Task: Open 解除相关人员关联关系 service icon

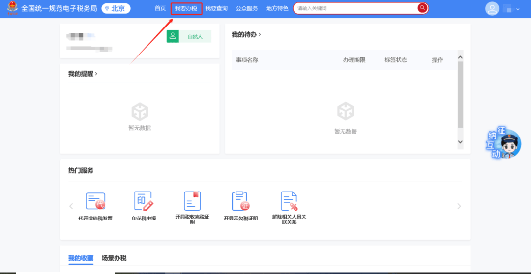Action: (289, 201)
